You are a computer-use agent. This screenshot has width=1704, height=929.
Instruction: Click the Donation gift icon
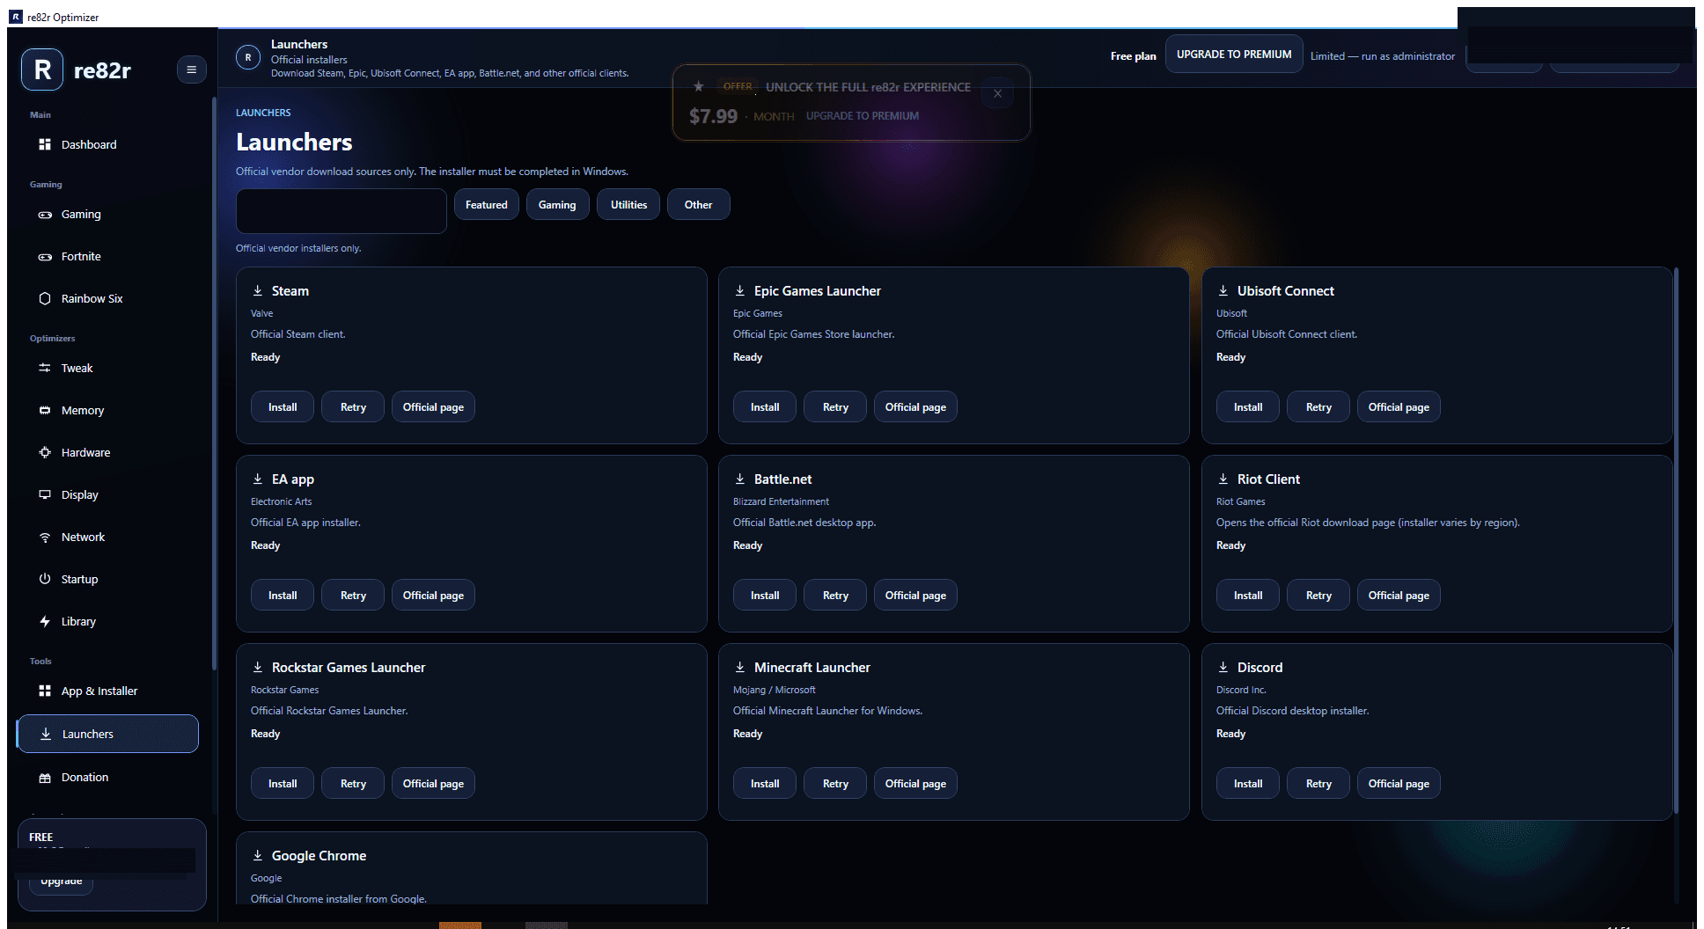coord(45,777)
